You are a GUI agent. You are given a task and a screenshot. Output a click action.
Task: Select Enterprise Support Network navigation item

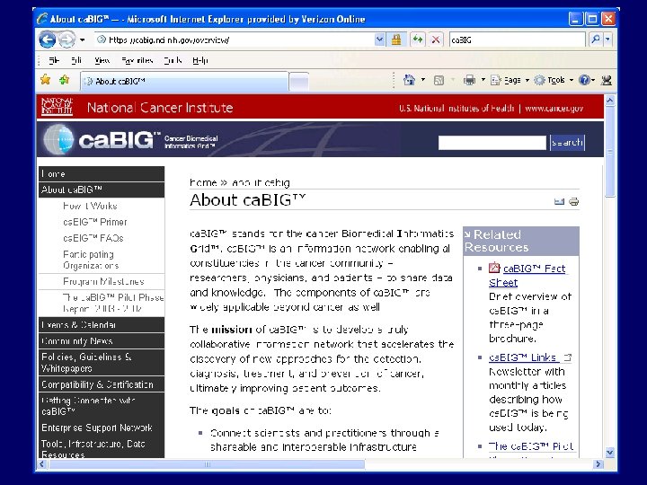pyautogui.click(x=102, y=428)
